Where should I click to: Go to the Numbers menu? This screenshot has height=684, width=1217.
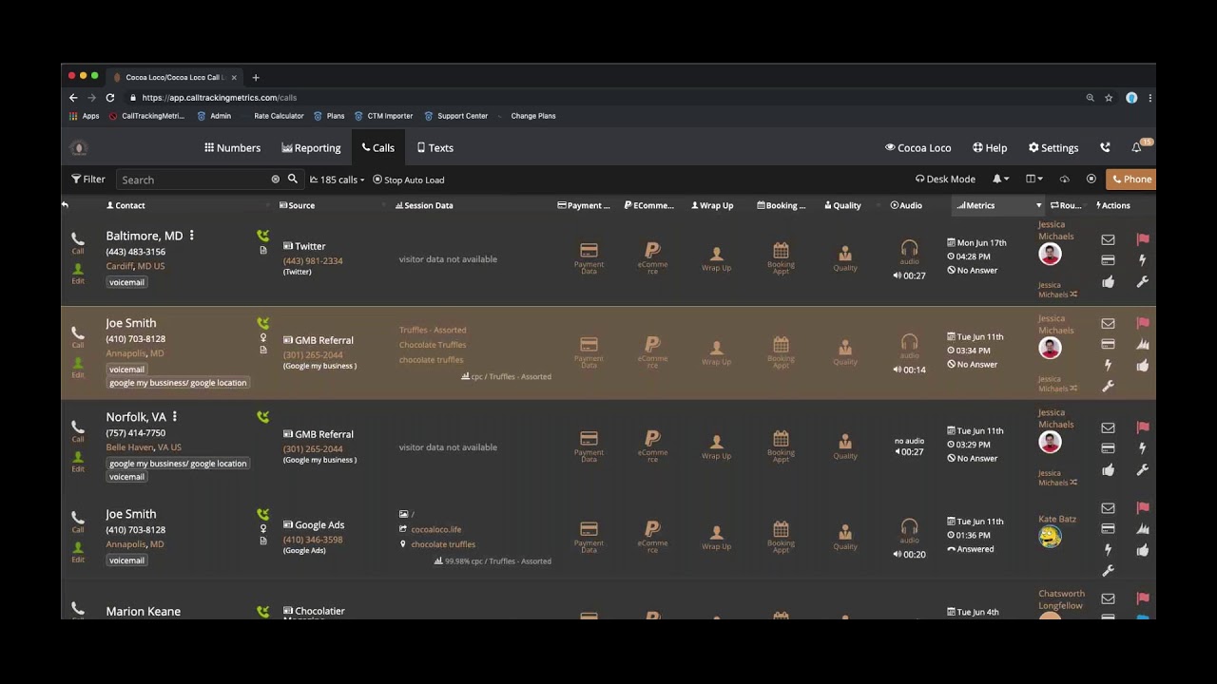coord(232,147)
